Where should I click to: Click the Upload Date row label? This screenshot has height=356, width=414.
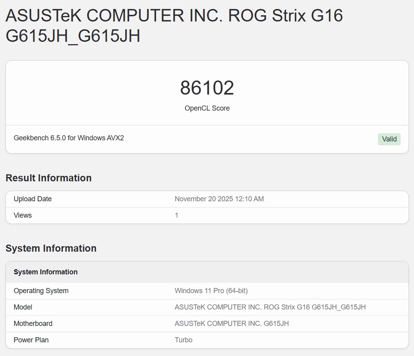coord(33,199)
